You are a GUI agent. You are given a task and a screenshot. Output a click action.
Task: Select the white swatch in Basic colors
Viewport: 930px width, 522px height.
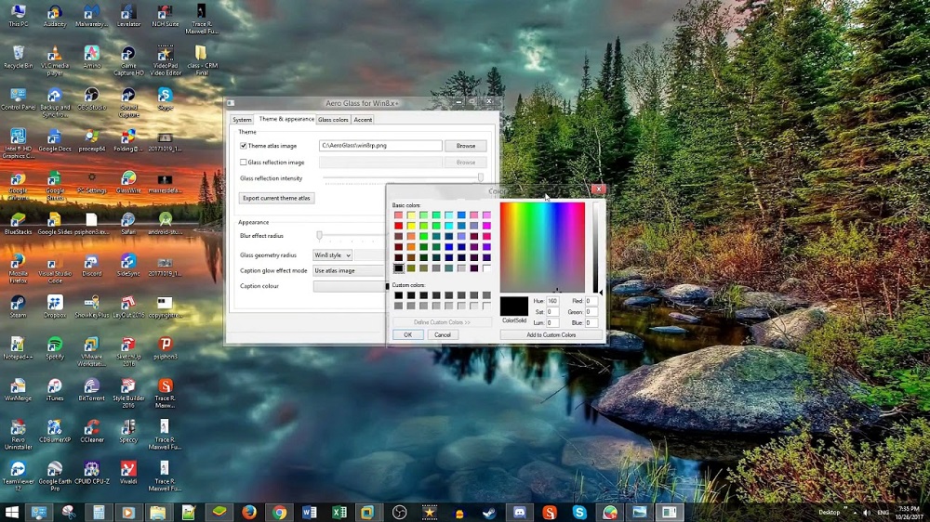coord(486,268)
